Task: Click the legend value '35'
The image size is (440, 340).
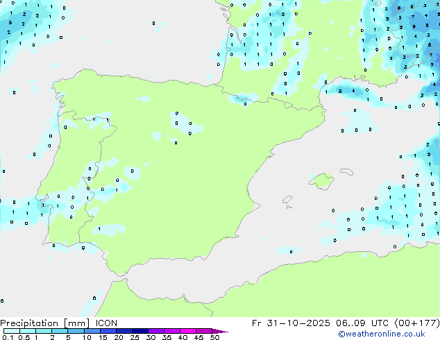Action: [x=167, y=337]
